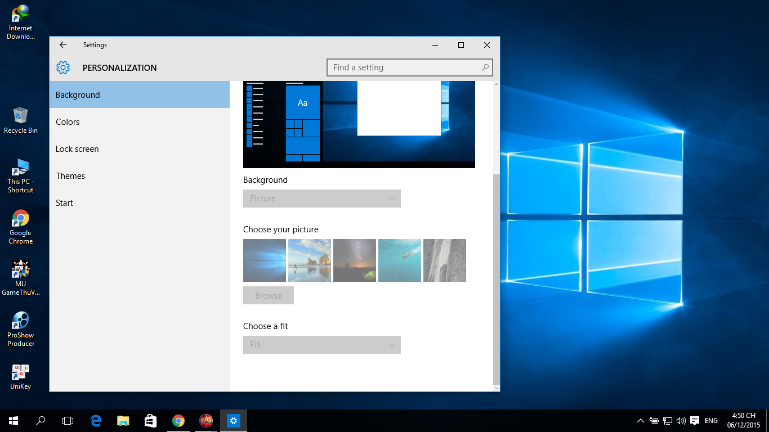
Task: Open the Background type dropdown showing Picture
Action: 322,199
